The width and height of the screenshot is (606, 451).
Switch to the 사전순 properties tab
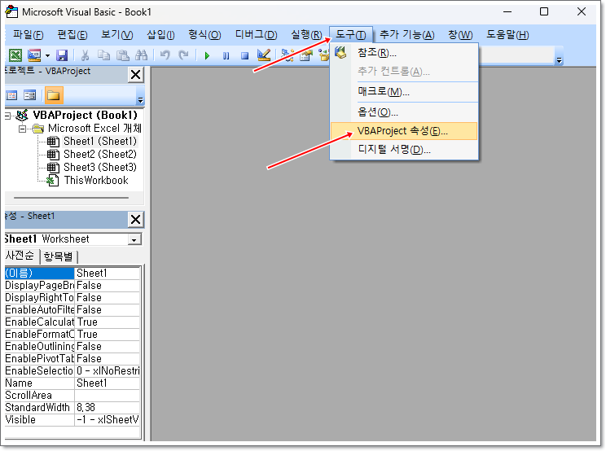[20, 256]
